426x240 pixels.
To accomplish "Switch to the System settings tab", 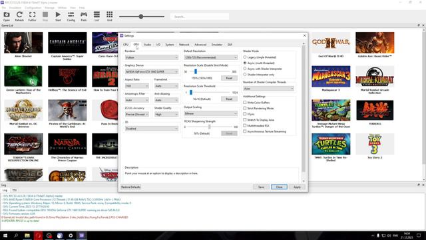I will click(x=170, y=45).
